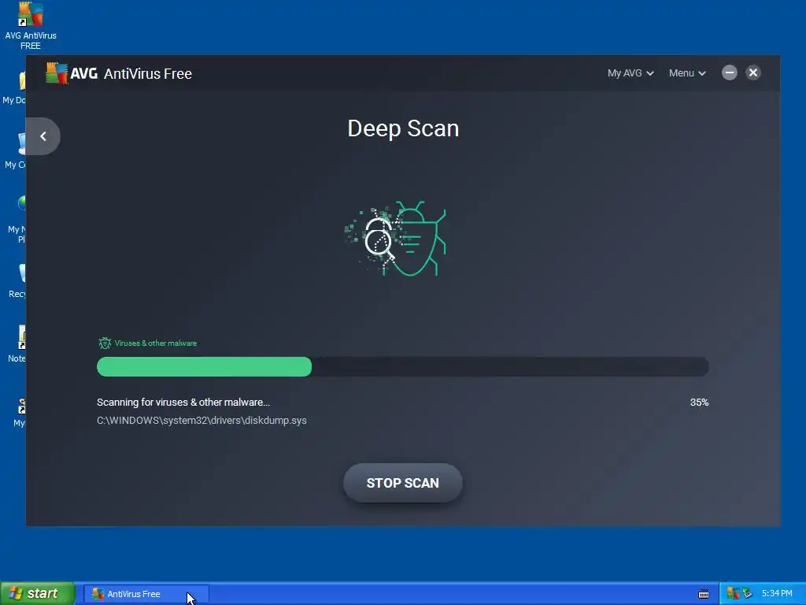Click the AVG logo in title bar
The height and width of the screenshot is (605, 806).
pyautogui.click(x=72, y=73)
